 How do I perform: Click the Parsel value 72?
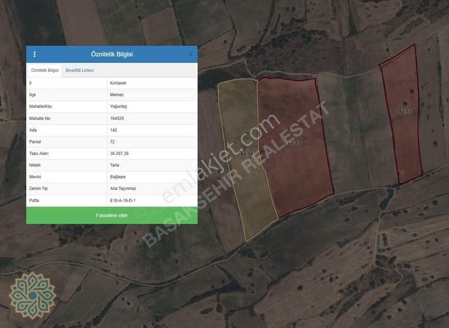coord(112,142)
